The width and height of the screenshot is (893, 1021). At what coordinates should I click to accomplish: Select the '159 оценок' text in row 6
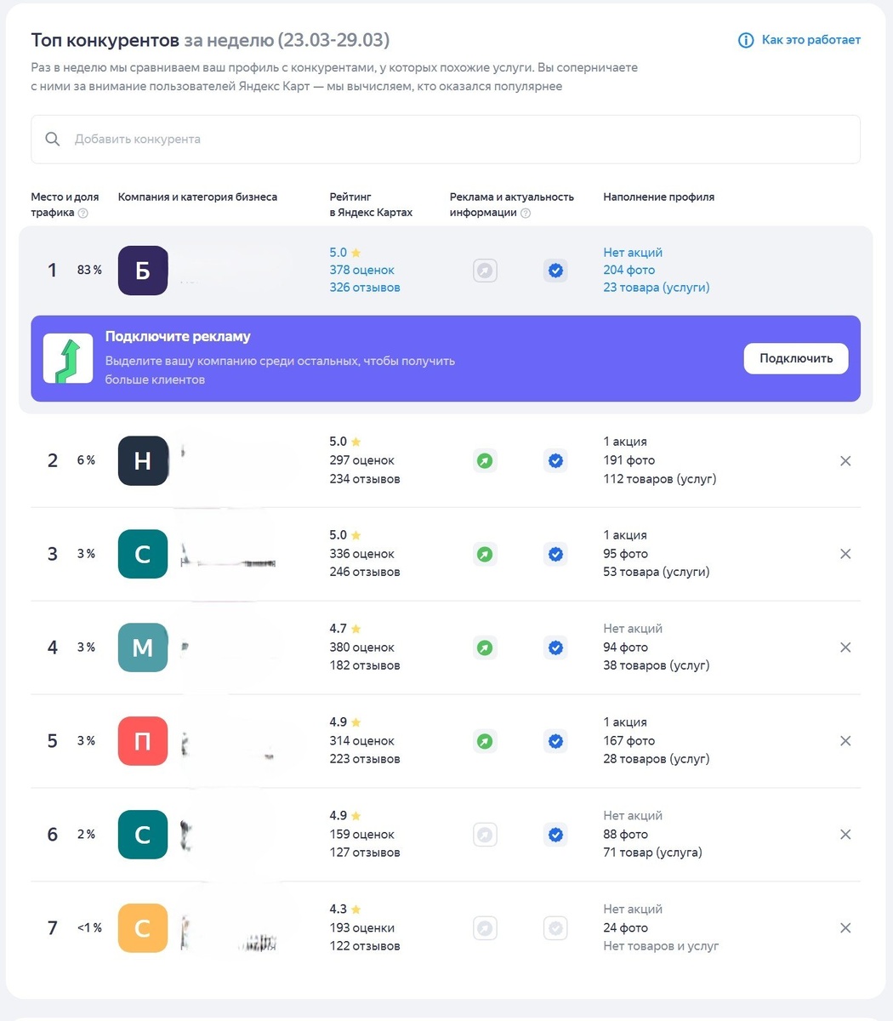362,835
